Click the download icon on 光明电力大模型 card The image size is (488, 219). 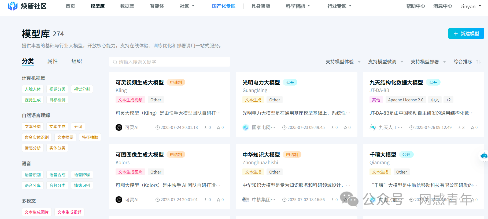tap(332, 128)
